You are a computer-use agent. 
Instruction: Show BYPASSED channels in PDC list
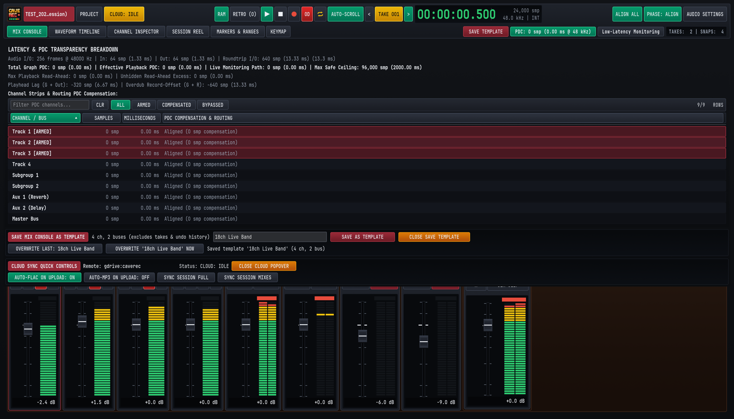pos(213,105)
